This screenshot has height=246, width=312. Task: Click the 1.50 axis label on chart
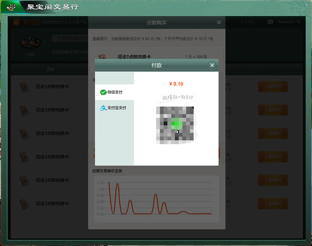tap(100, 183)
